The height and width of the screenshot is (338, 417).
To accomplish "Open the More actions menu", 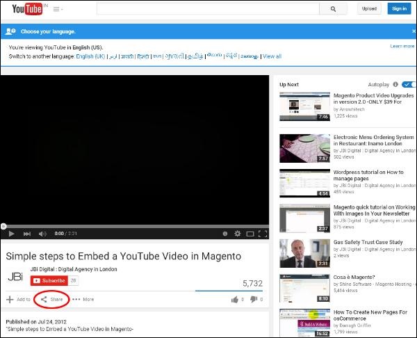I will pos(83,300).
